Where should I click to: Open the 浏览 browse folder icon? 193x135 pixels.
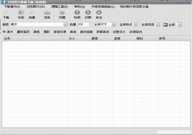coord(47,13)
